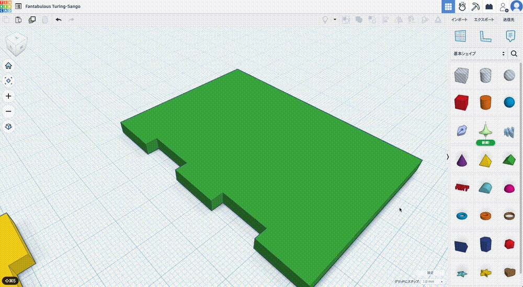This screenshot has width=523, height=287.
Task: Click the home view button
Action: point(8,66)
